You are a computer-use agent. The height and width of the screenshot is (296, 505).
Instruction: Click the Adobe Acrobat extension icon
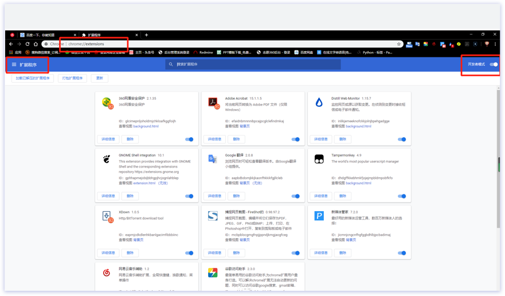214,103
